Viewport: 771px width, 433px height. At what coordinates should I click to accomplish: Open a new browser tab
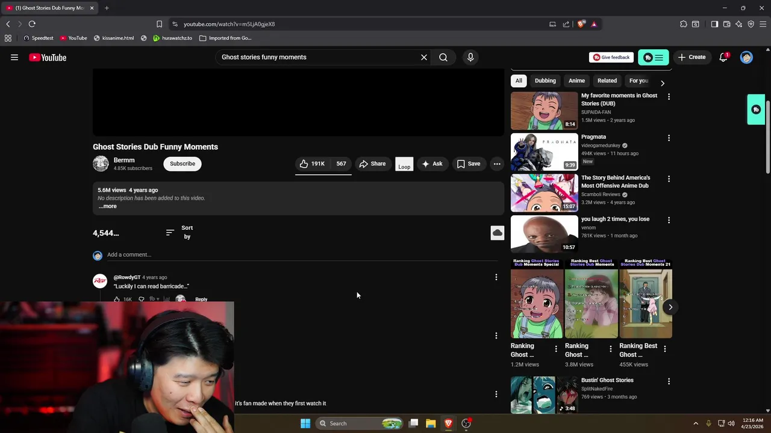click(x=107, y=8)
